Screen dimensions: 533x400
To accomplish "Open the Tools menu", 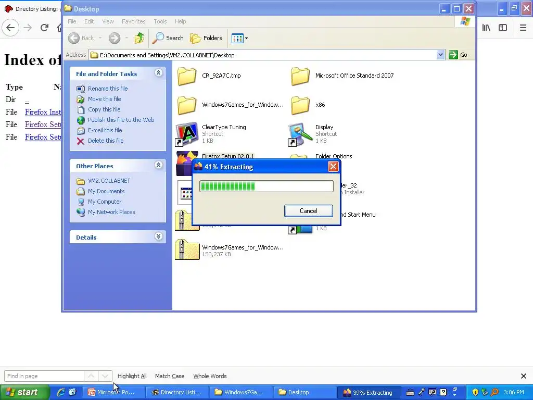I will point(160,21).
